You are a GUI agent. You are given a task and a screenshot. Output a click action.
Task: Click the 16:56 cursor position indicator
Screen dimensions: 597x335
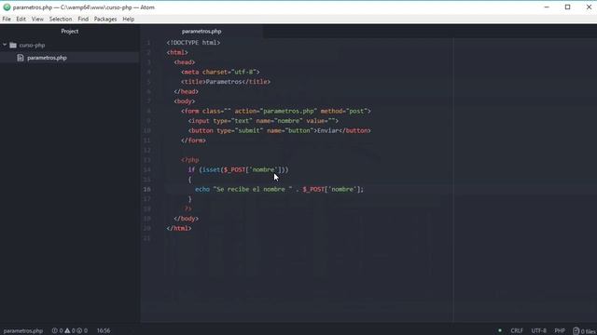(x=104, y=331)
